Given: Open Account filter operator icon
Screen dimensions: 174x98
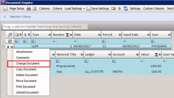Looking at the screenshot, I should point(114,61).
